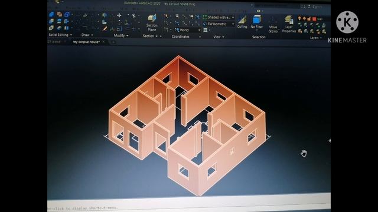Image resolution: width=378 pixels, height=212 pixels.
Task: Close the rey corpuz house tab
Action: 103,42
